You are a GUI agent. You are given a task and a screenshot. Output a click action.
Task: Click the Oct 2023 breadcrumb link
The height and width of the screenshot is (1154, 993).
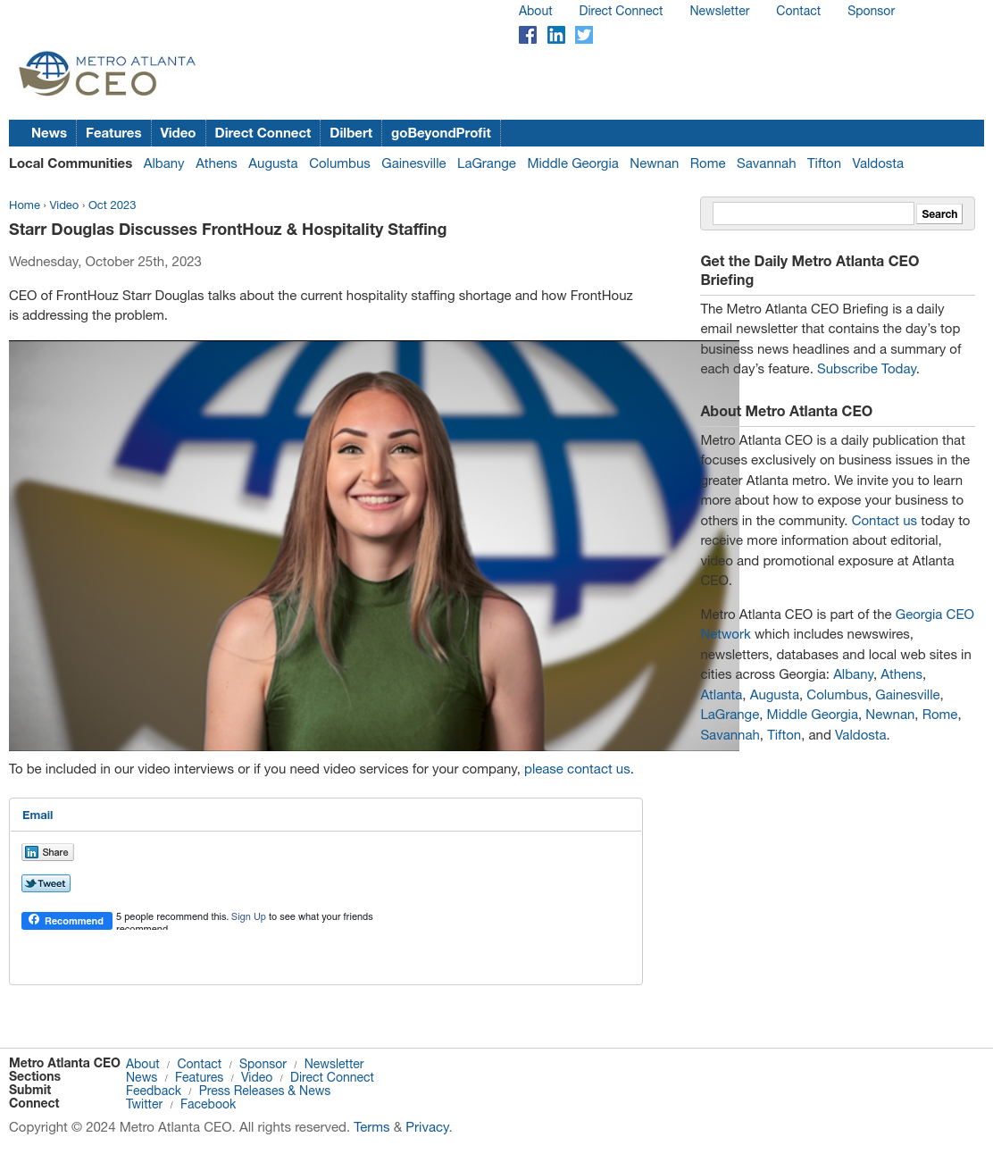point(112,205)
